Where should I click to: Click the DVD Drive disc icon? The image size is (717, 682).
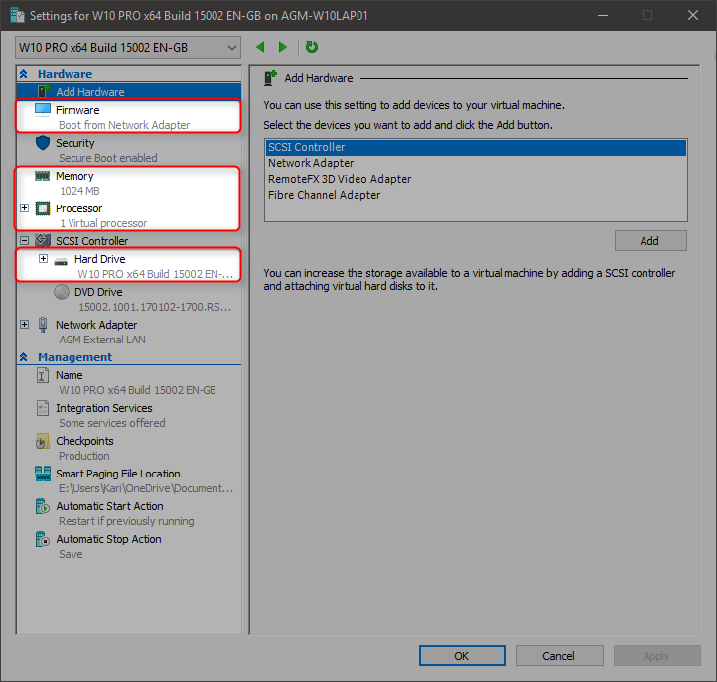(x=62, y=292)
